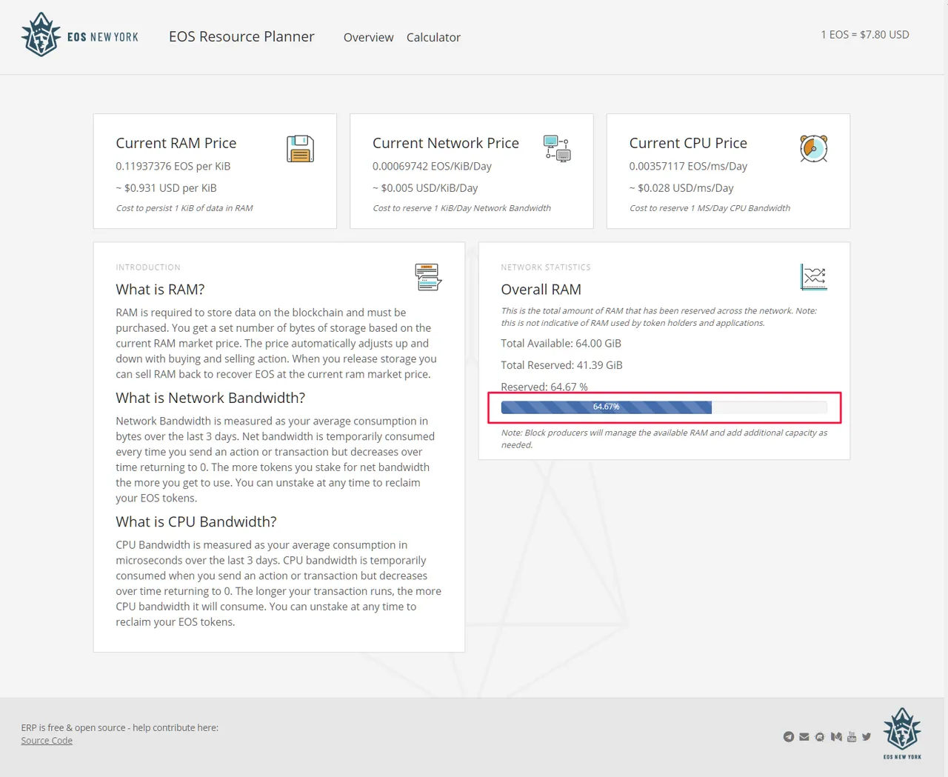The height and width of the screenshot is (777, 948).
Task: Click the EOS New York footer logo
Action: pos(902,733)
